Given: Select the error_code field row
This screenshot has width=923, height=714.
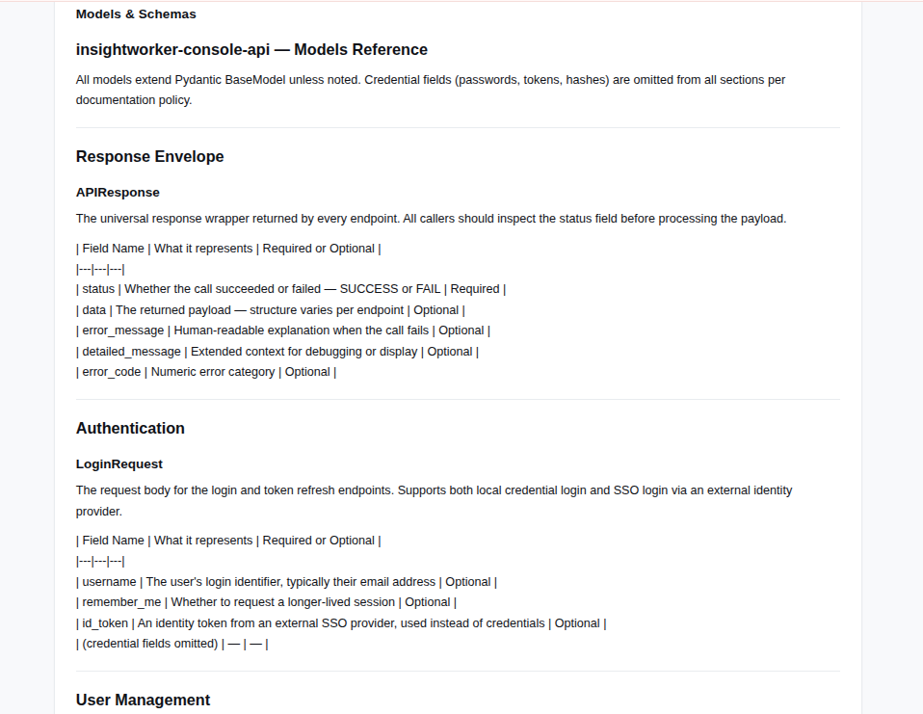Looking at the screenshot, I should click(206, 372).
